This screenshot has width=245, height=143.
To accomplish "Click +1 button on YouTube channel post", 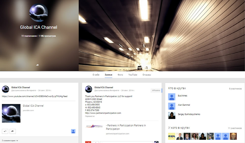I will 5,131.
